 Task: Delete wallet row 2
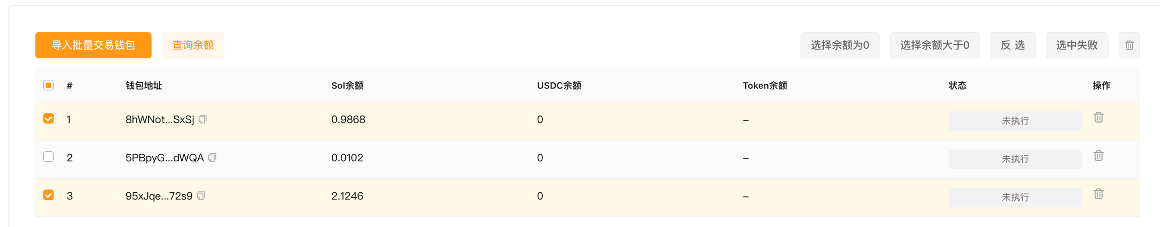pos(1099,156)
